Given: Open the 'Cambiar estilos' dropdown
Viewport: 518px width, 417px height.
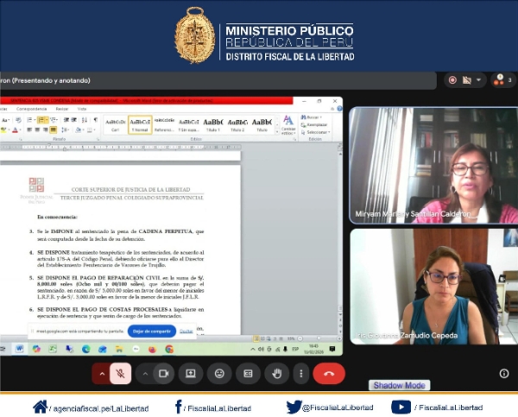Looking at the screenshot, I should [288, 125].
